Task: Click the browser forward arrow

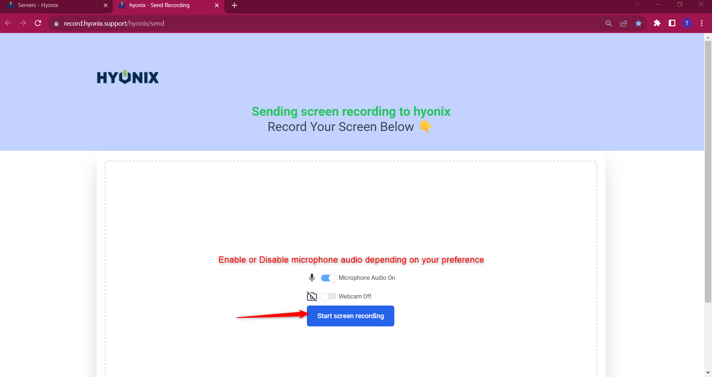Action: click(23, 23)
